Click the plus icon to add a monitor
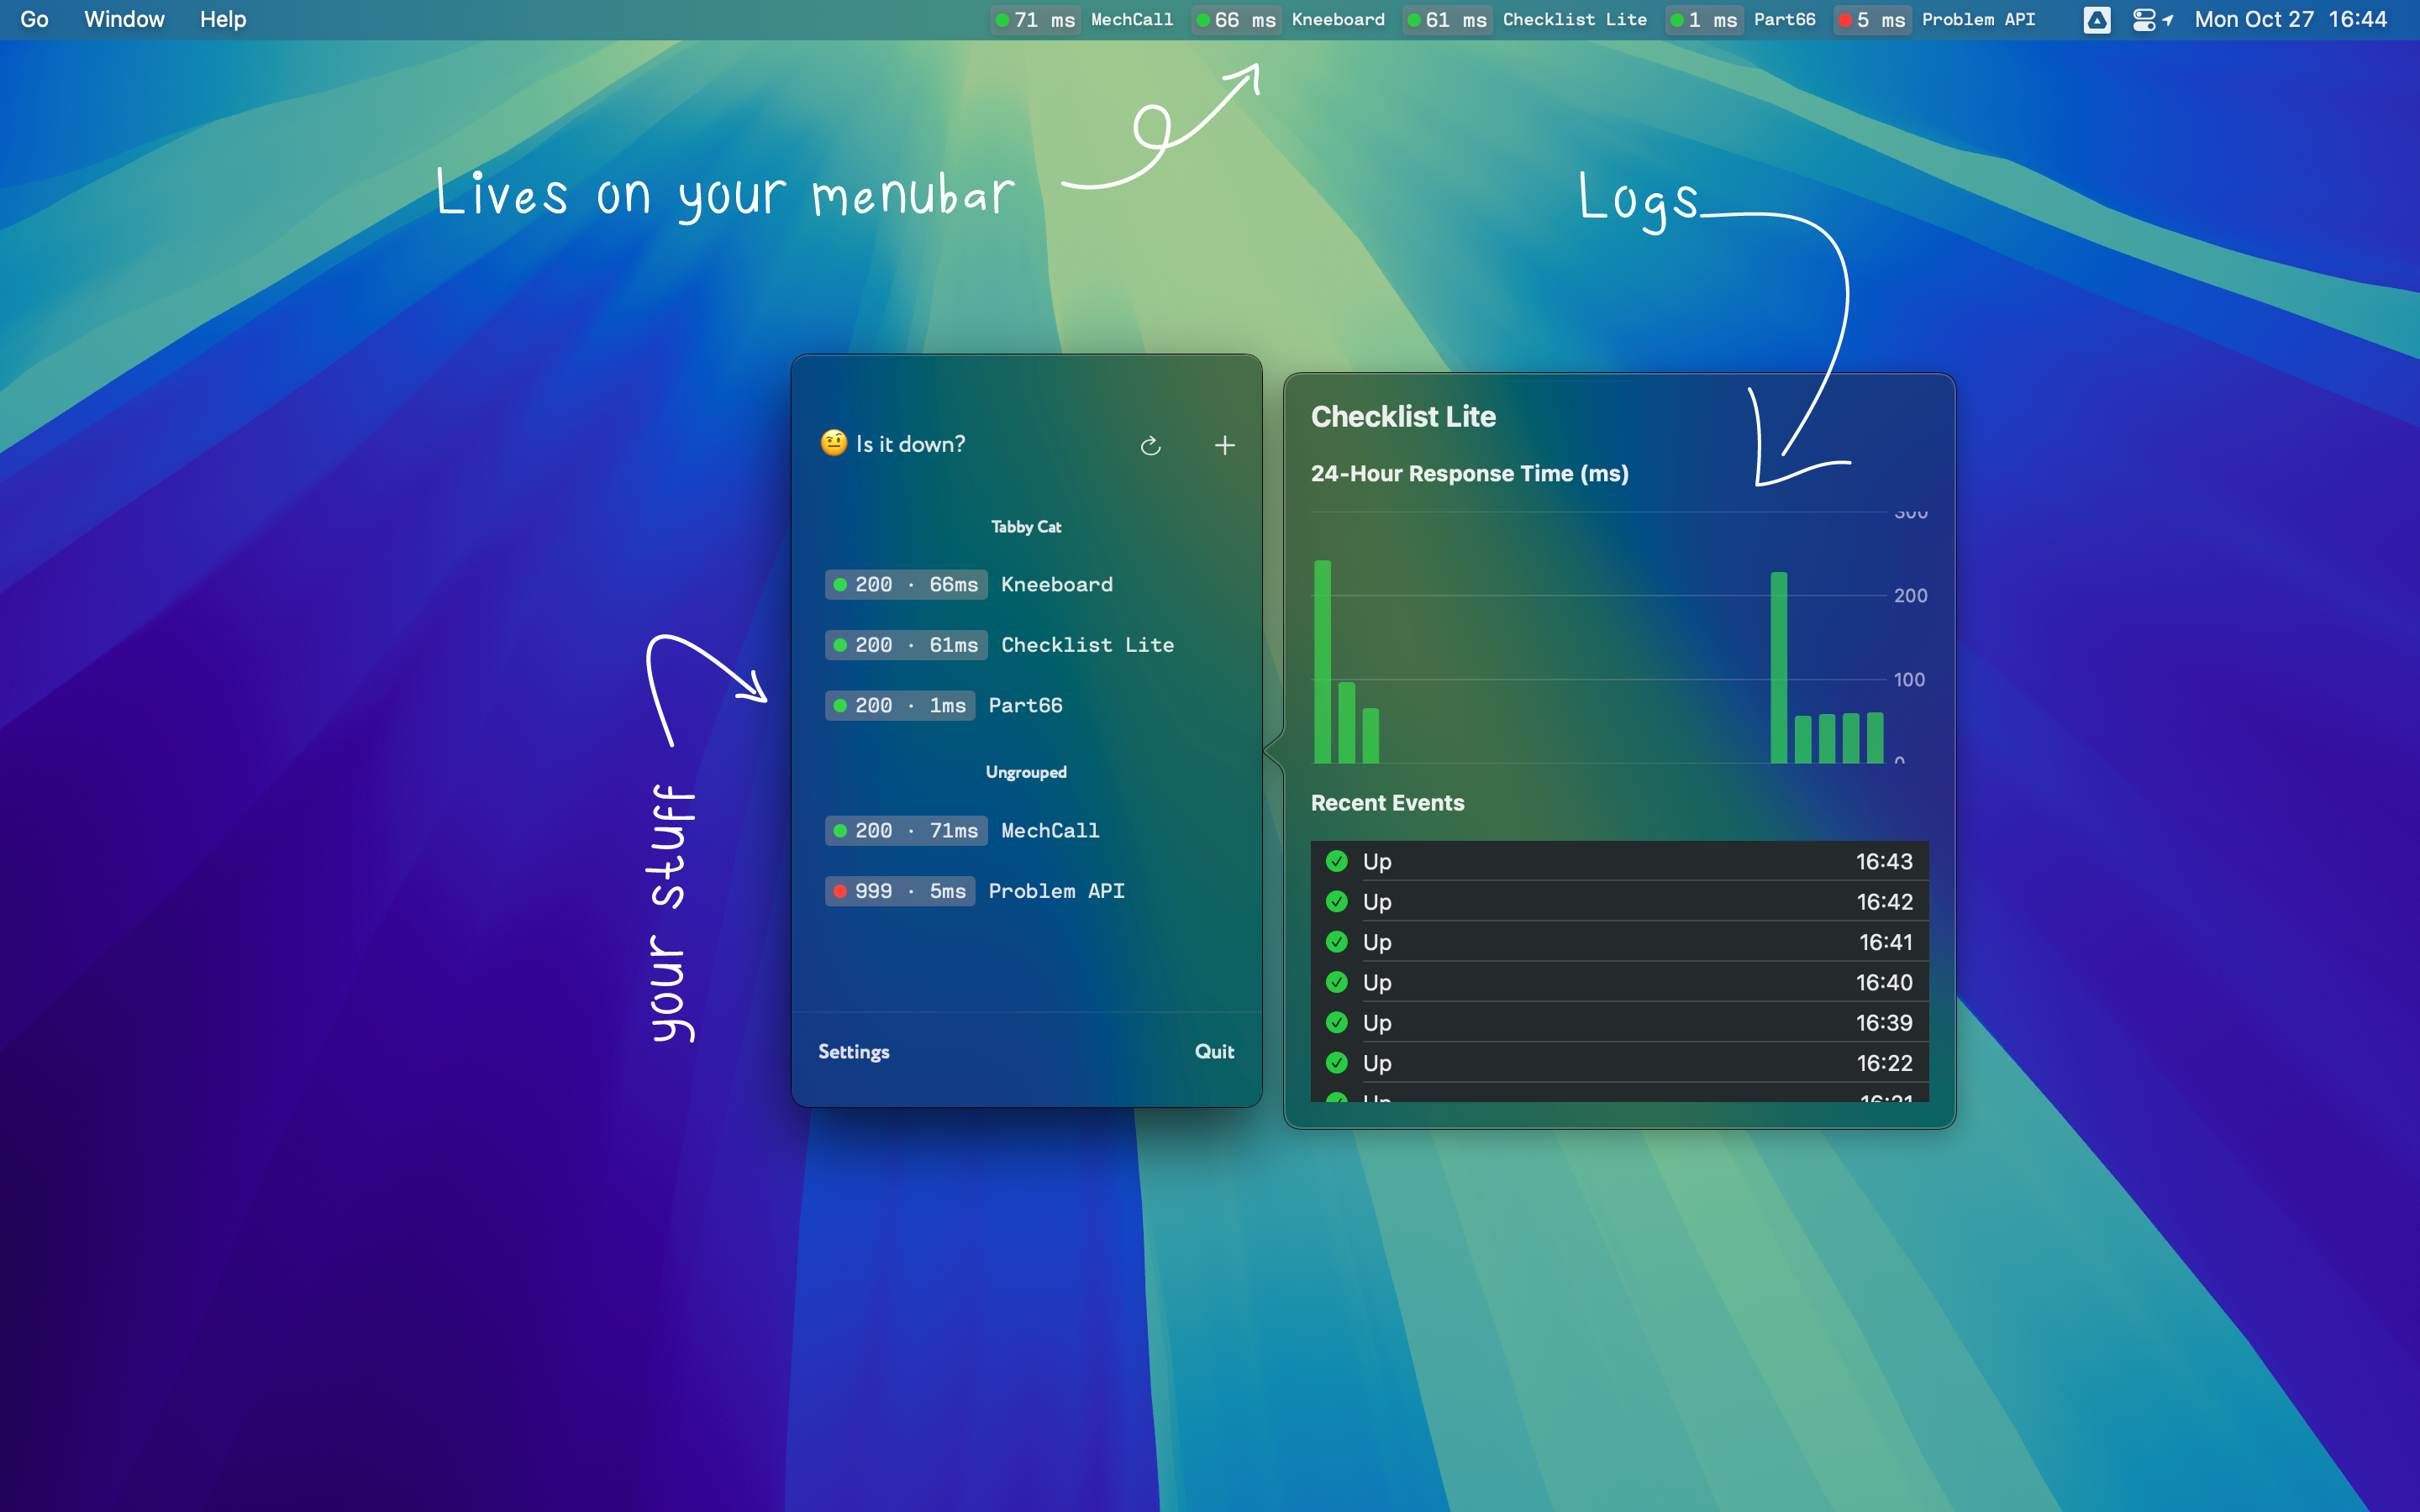Image resolution: width=2420 pixels, height=1512 pixels. tap(1224, 445)
